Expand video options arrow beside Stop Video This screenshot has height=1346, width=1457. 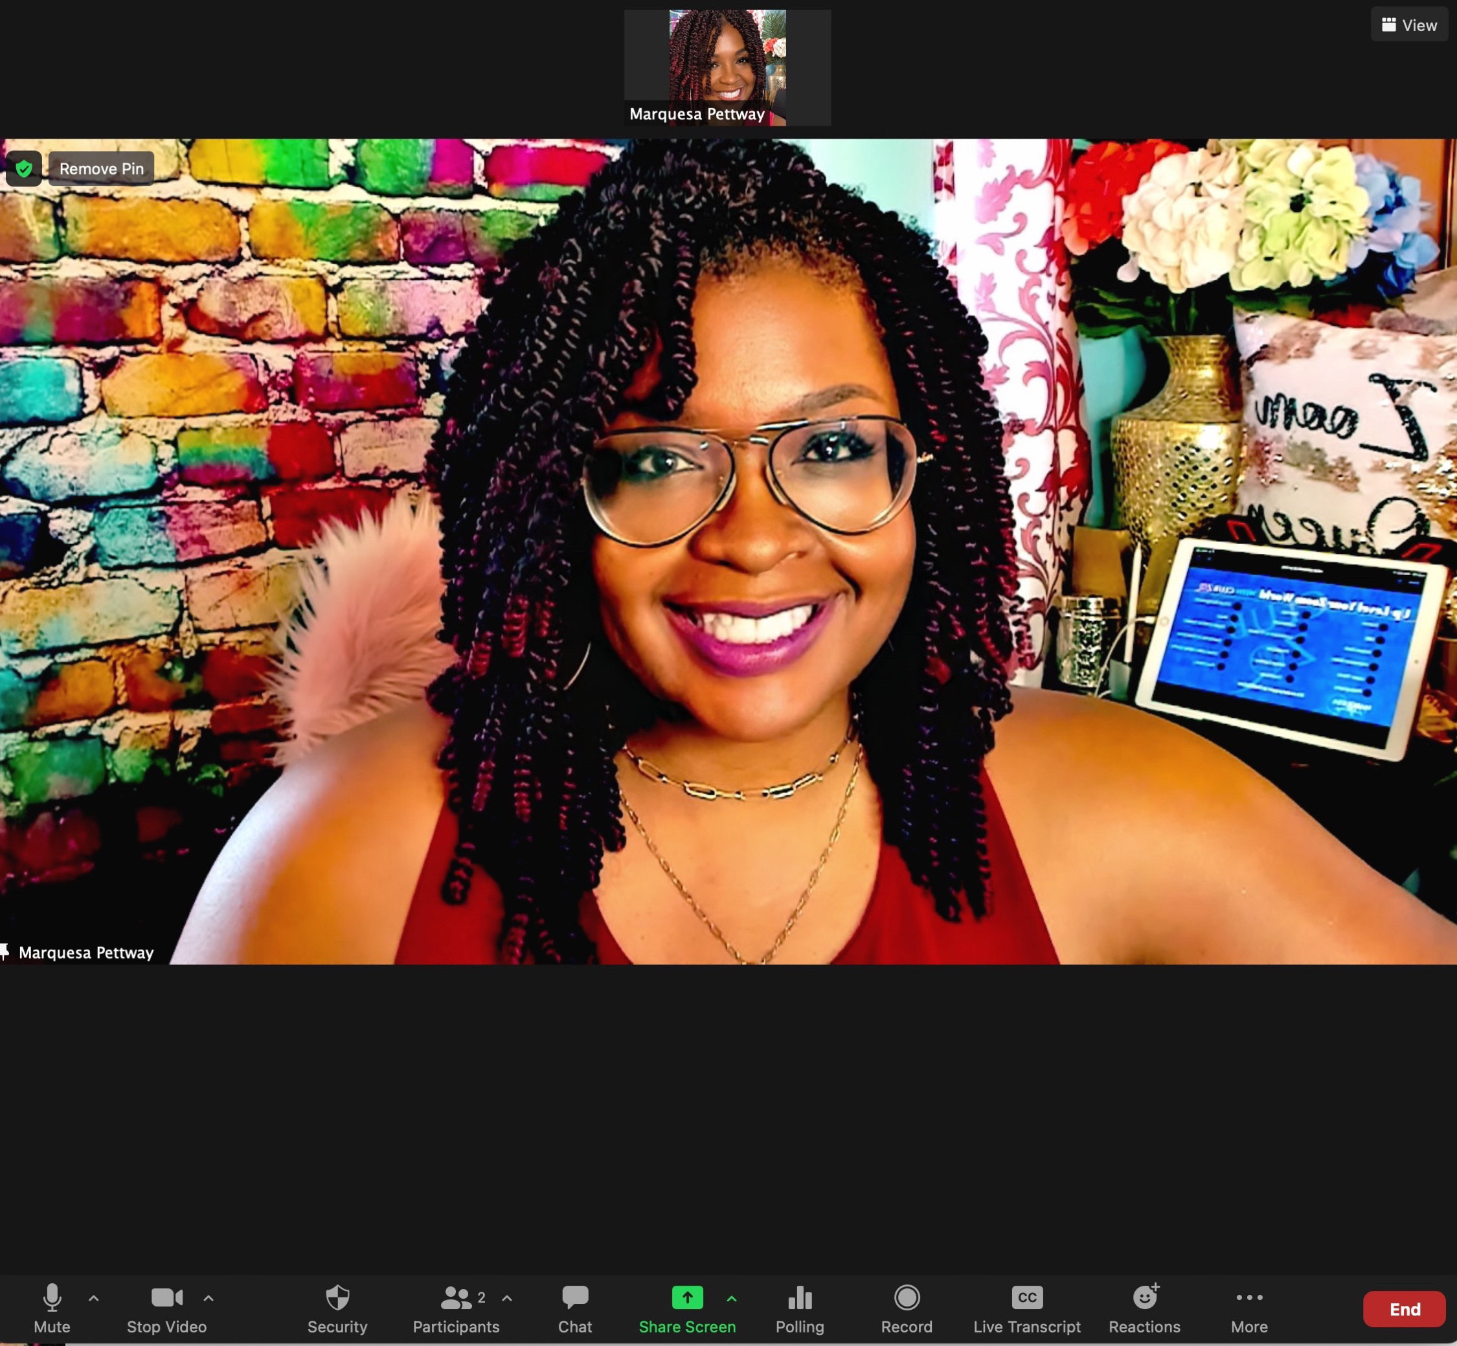[209, 1298]
